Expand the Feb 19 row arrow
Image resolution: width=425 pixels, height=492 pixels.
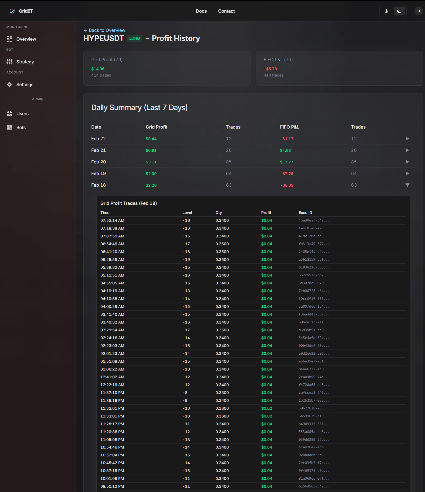coord(407,173)
